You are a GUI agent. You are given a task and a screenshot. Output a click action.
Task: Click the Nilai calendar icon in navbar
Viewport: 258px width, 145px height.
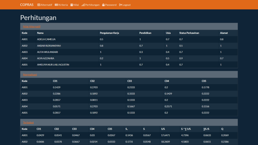[72, 5]
